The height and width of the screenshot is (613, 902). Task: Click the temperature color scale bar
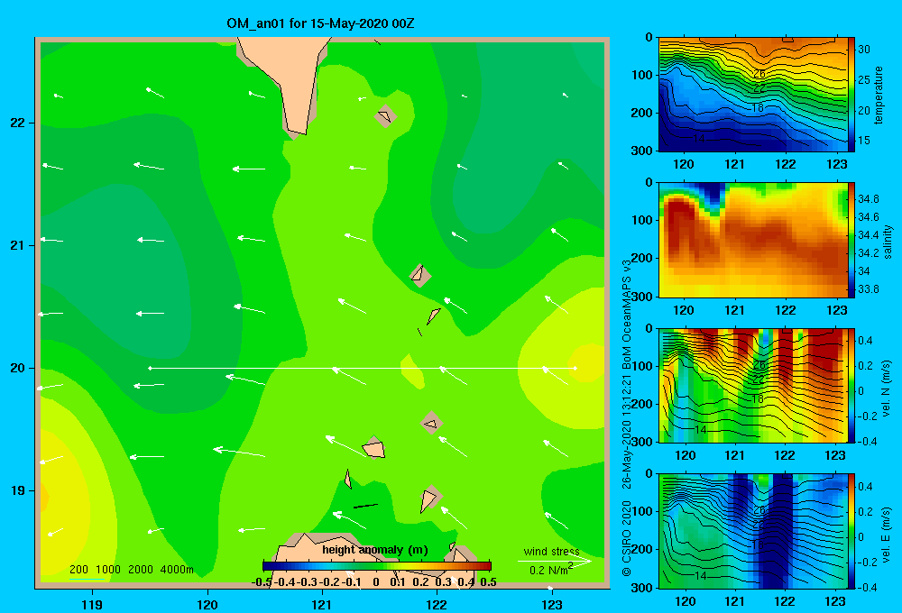851,95
